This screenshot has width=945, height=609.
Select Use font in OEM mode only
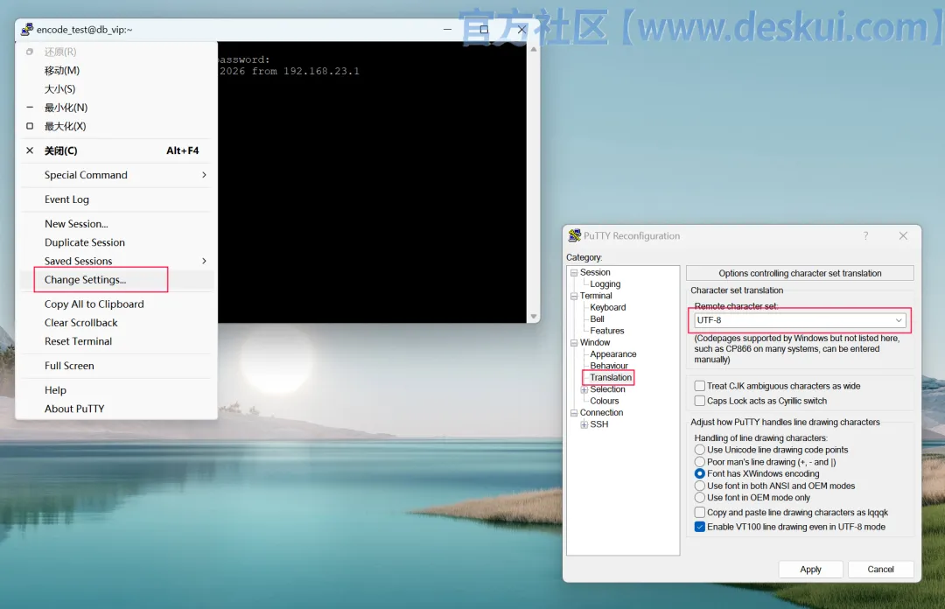pyautogui.click(x=700, y=498)
